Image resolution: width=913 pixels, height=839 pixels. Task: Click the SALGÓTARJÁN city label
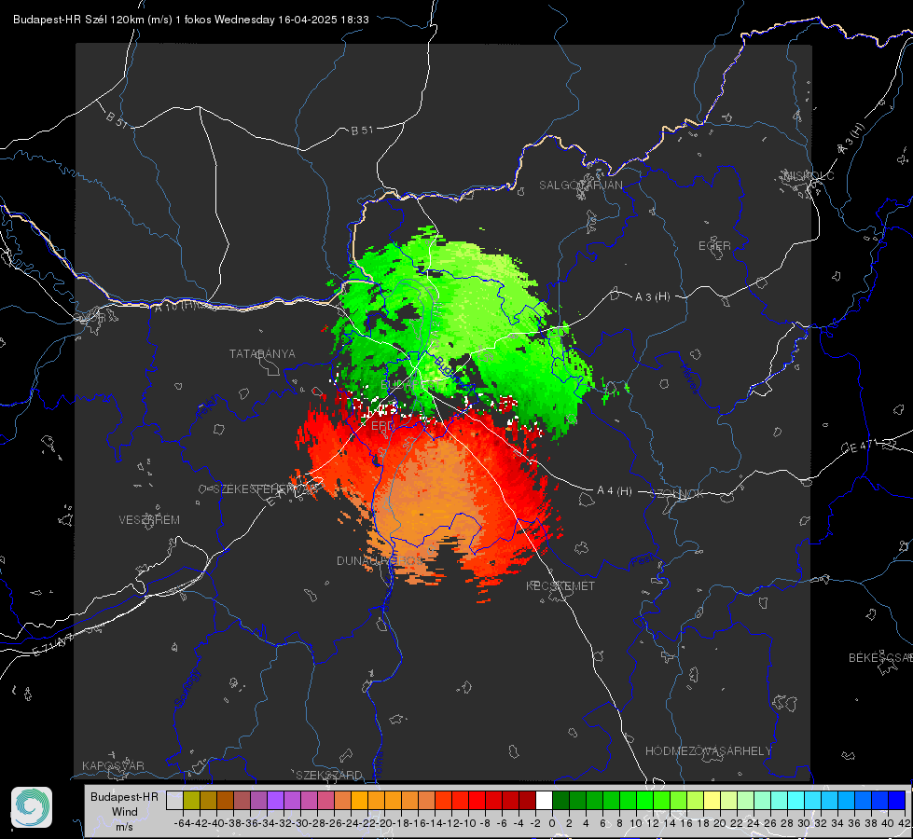[x=580, y=186]
